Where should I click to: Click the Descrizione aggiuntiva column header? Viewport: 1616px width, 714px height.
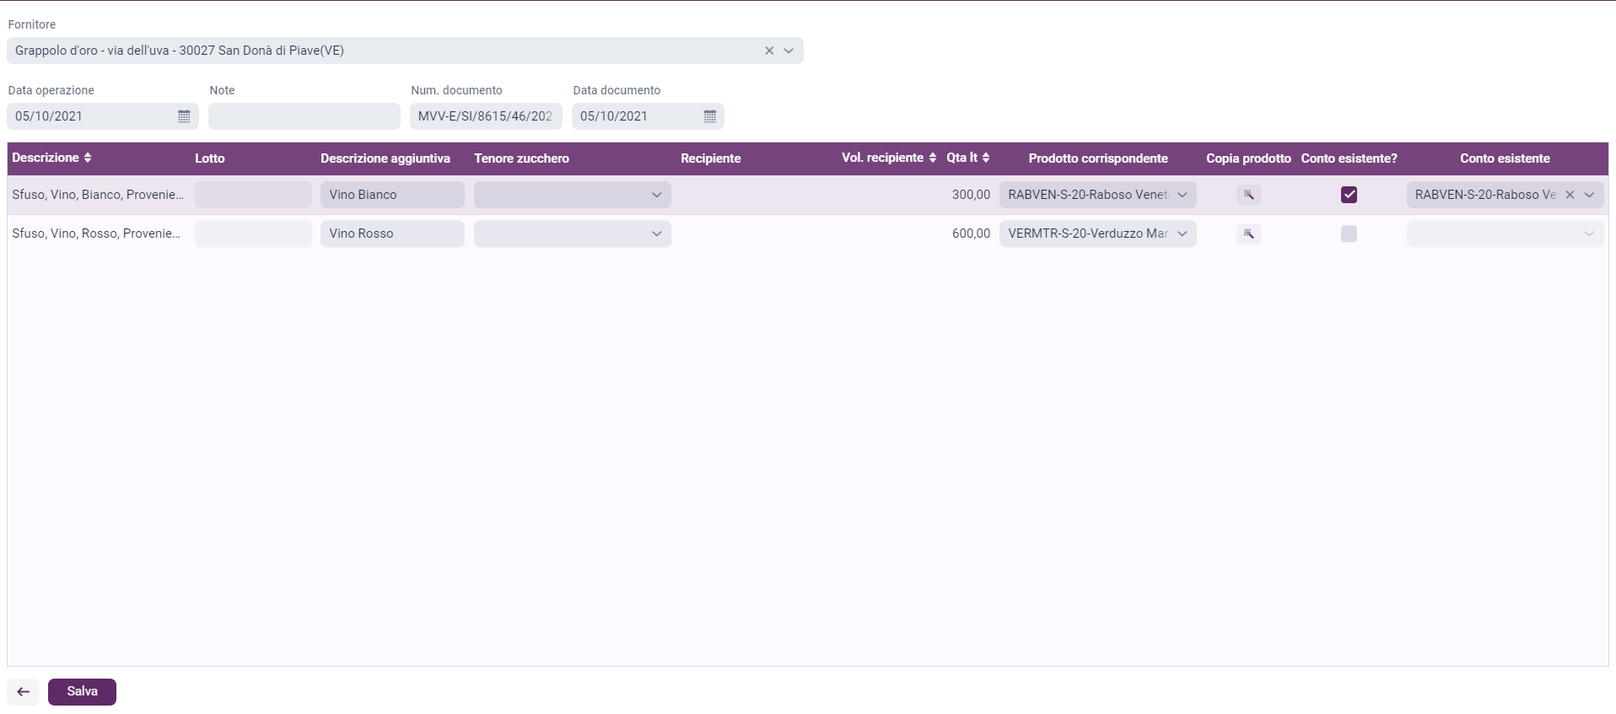[385, 158]
